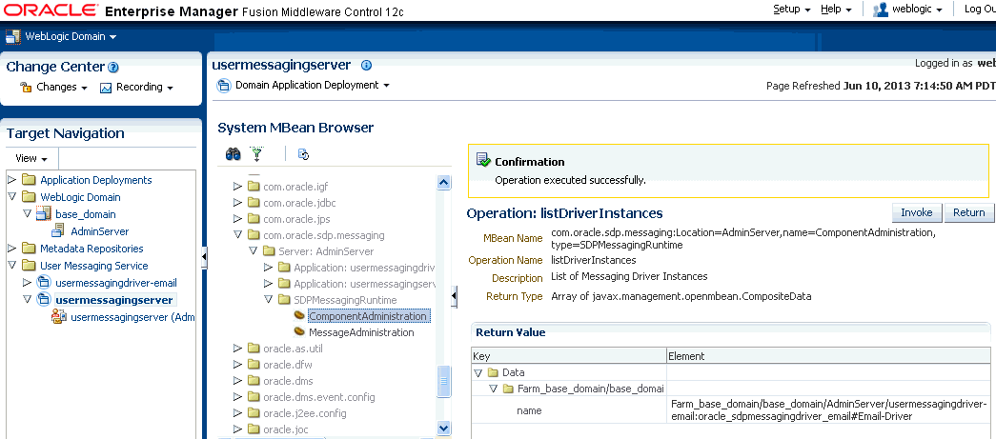Collapse the SDPMessagingRuntime folder

[x=268, y=299]
